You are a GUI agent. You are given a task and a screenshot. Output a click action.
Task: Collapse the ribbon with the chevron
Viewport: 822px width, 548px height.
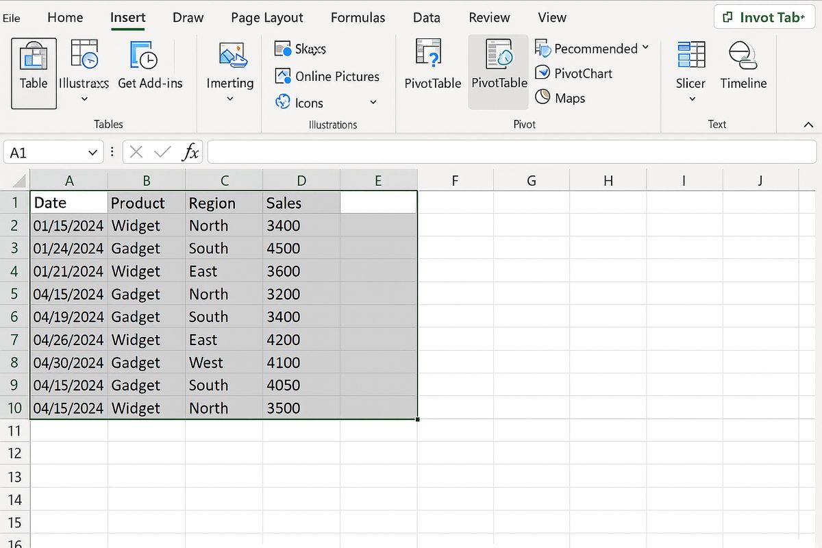click(808, 125)
